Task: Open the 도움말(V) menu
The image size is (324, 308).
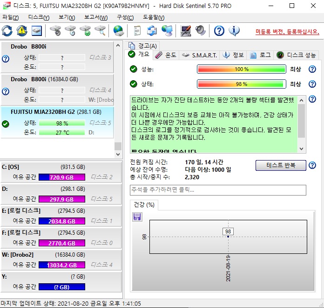Action: [154, 17]
